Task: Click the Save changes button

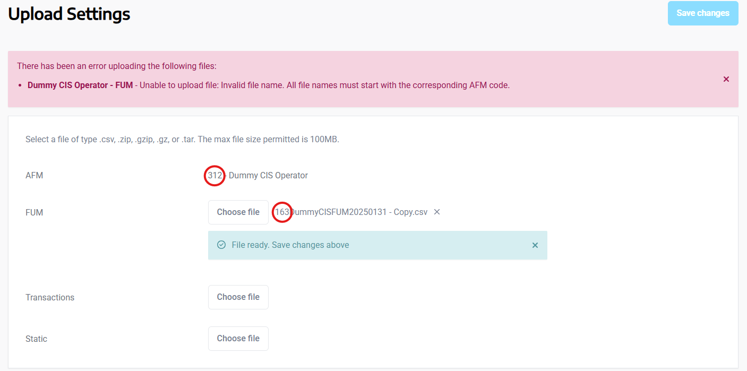Action: click(x=702, y=13)
